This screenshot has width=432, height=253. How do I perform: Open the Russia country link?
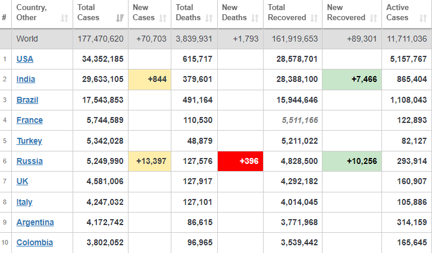(x=30, y=161)
